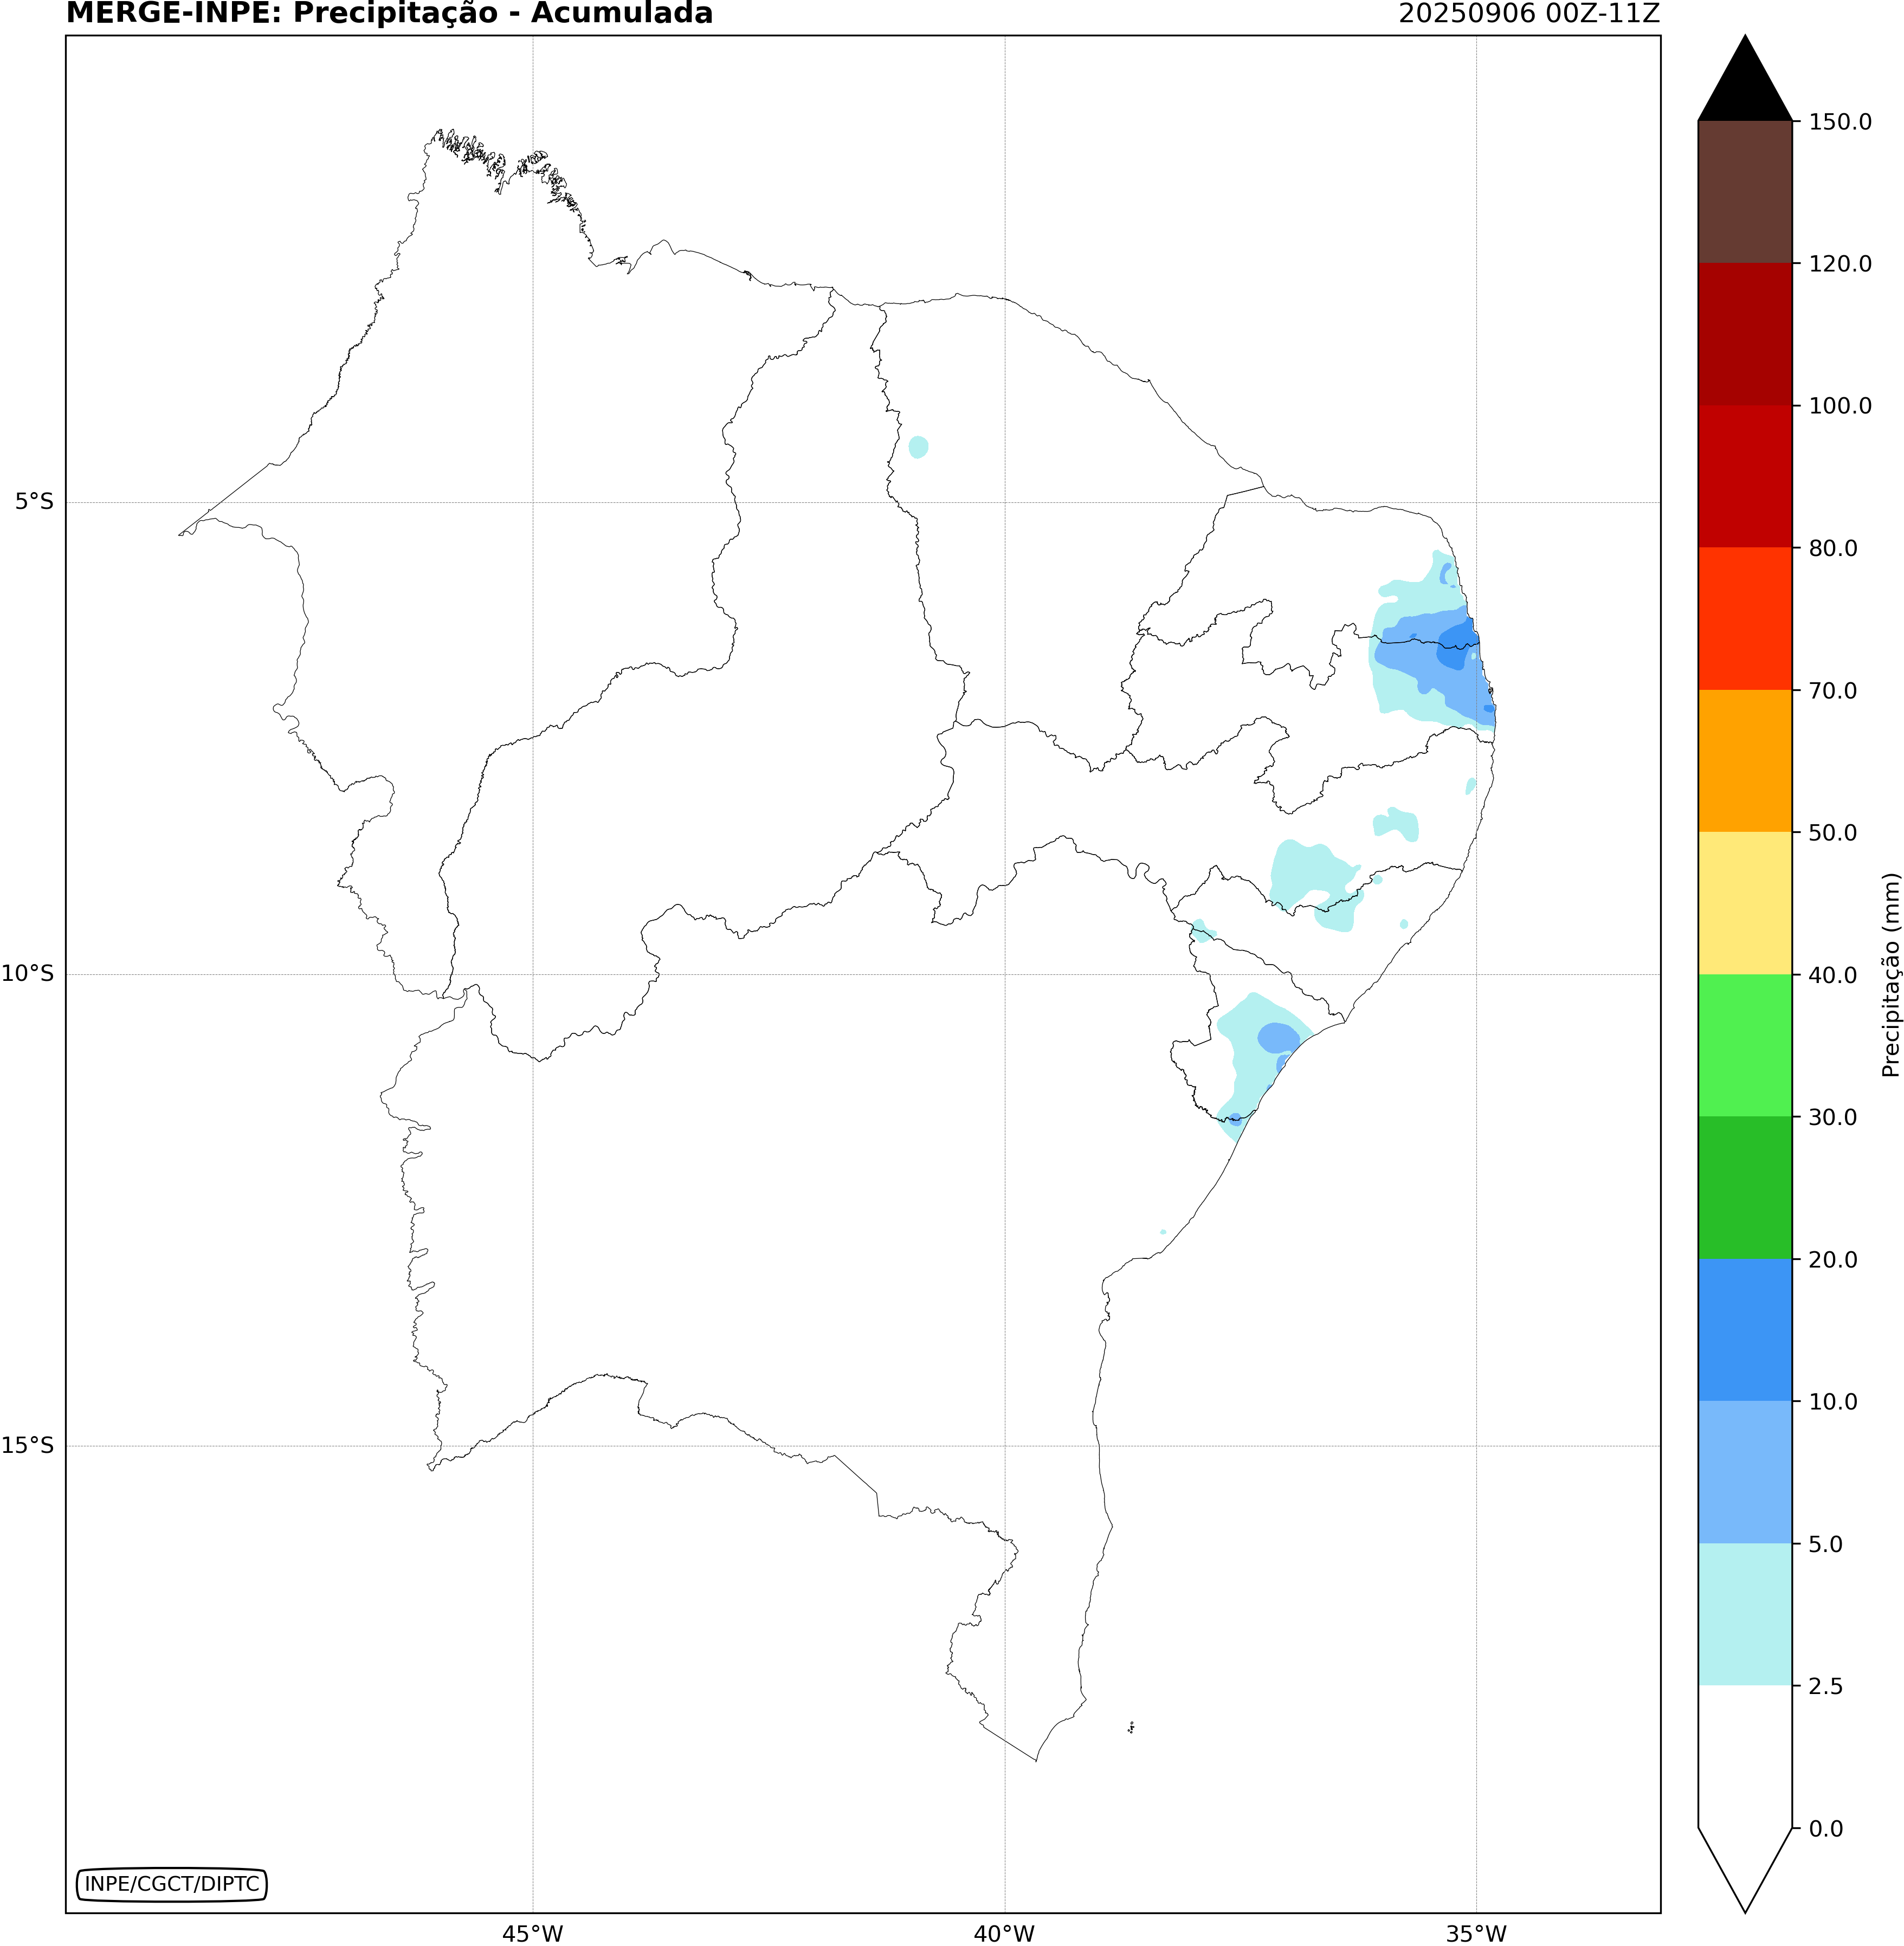Click the orange 50-70 mm color band
This screenshot has width=1904, height=1946.
tap(1745, 761)
